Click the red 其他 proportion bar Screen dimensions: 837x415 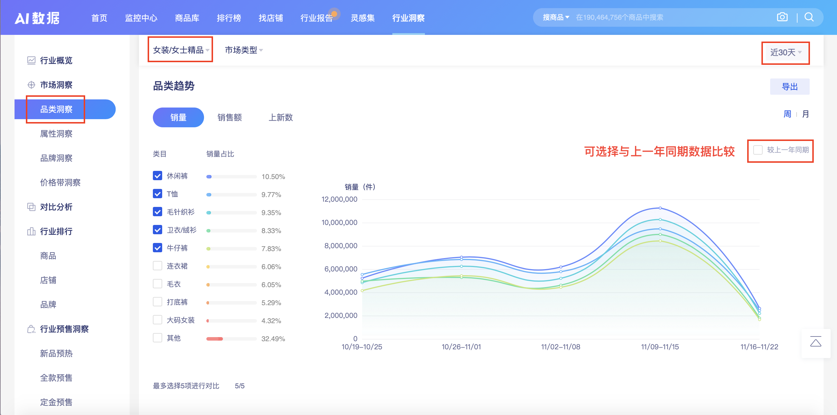tap(214, 338)
